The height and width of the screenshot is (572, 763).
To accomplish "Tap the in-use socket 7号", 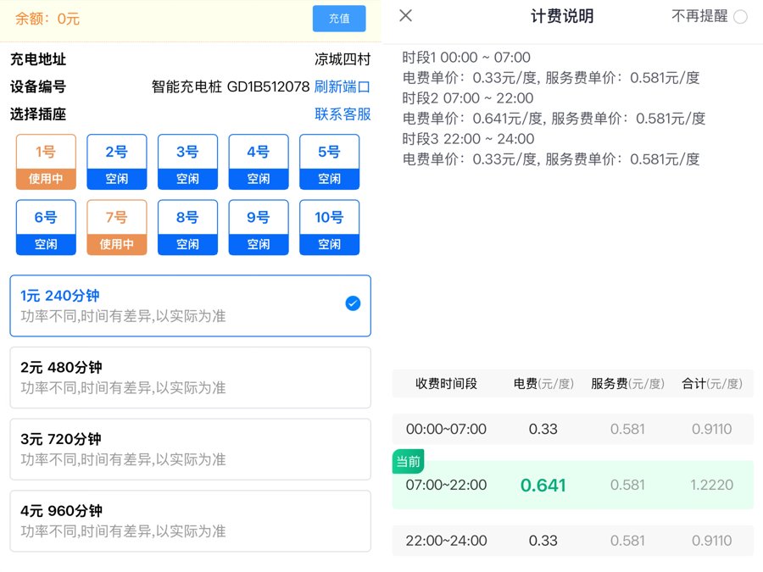I will pyautogui.click(x=117, y=227).
